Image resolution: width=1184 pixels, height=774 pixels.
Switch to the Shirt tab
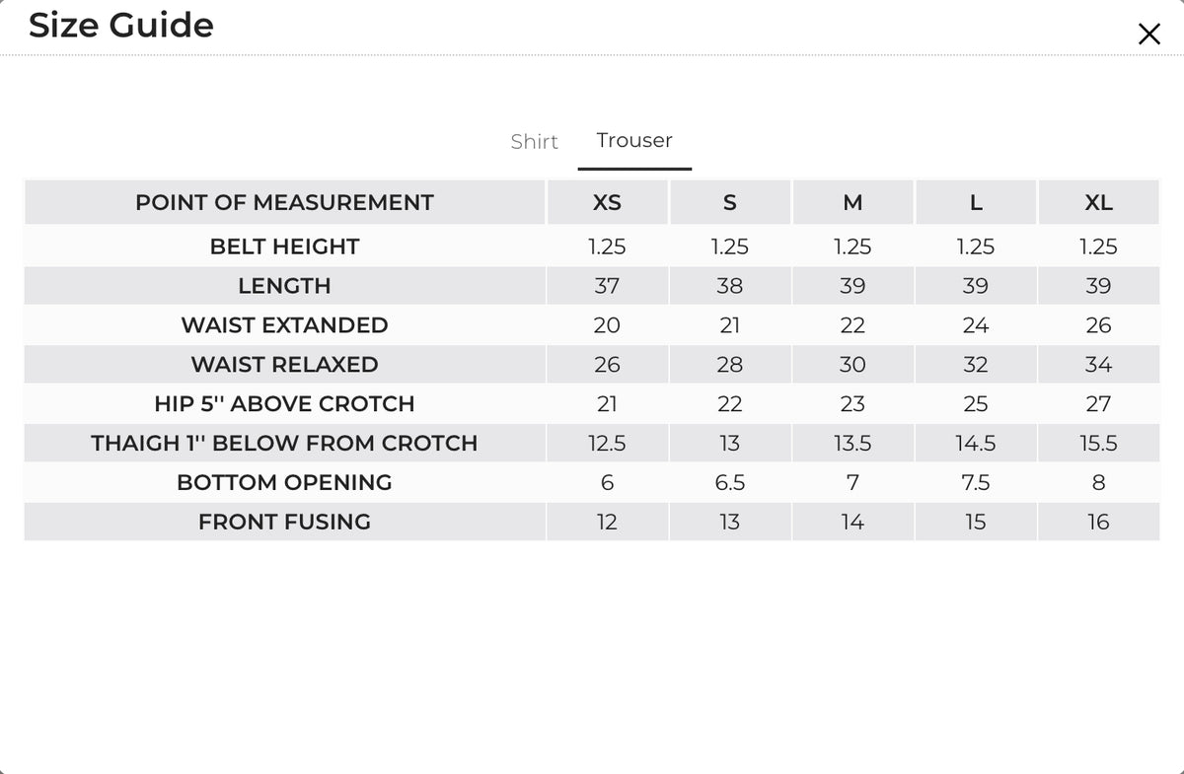(535, 141)
